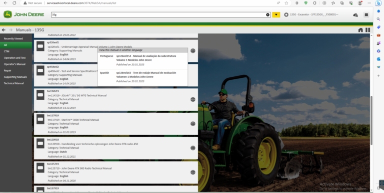Open the tm125719 manual book icon

tap(40, 168)
